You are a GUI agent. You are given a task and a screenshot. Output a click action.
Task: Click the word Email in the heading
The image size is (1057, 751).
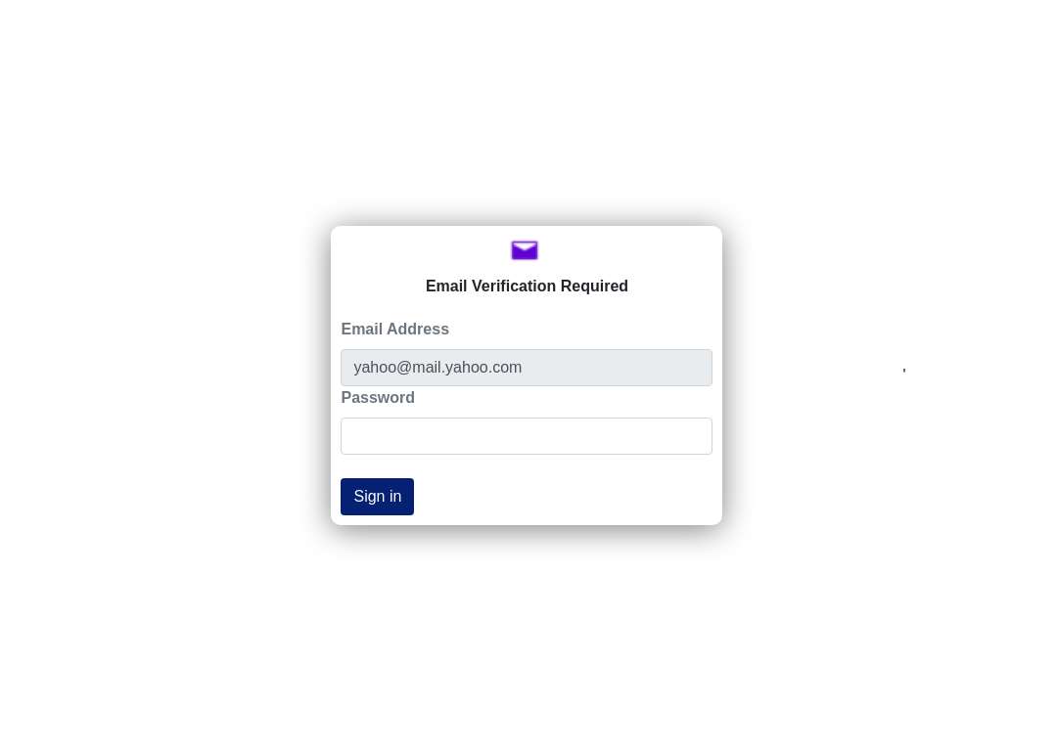coord(446,286)
